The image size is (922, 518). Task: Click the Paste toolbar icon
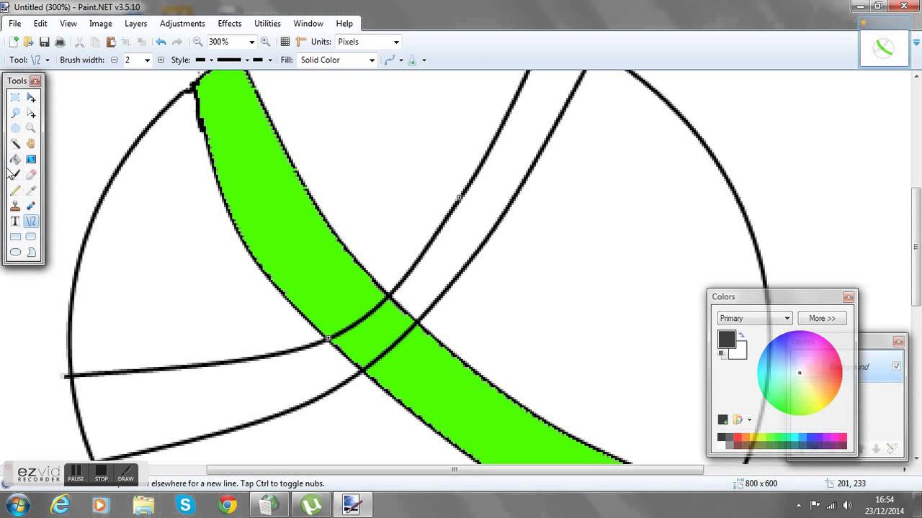pos(111,42)
